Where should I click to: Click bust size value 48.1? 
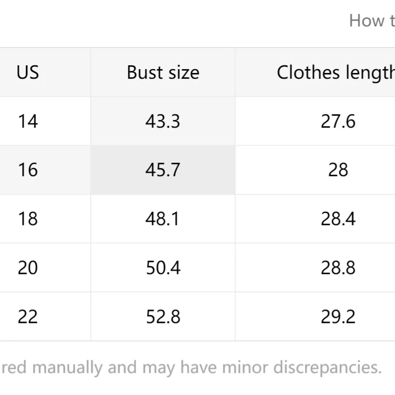[x=163, y=219]
